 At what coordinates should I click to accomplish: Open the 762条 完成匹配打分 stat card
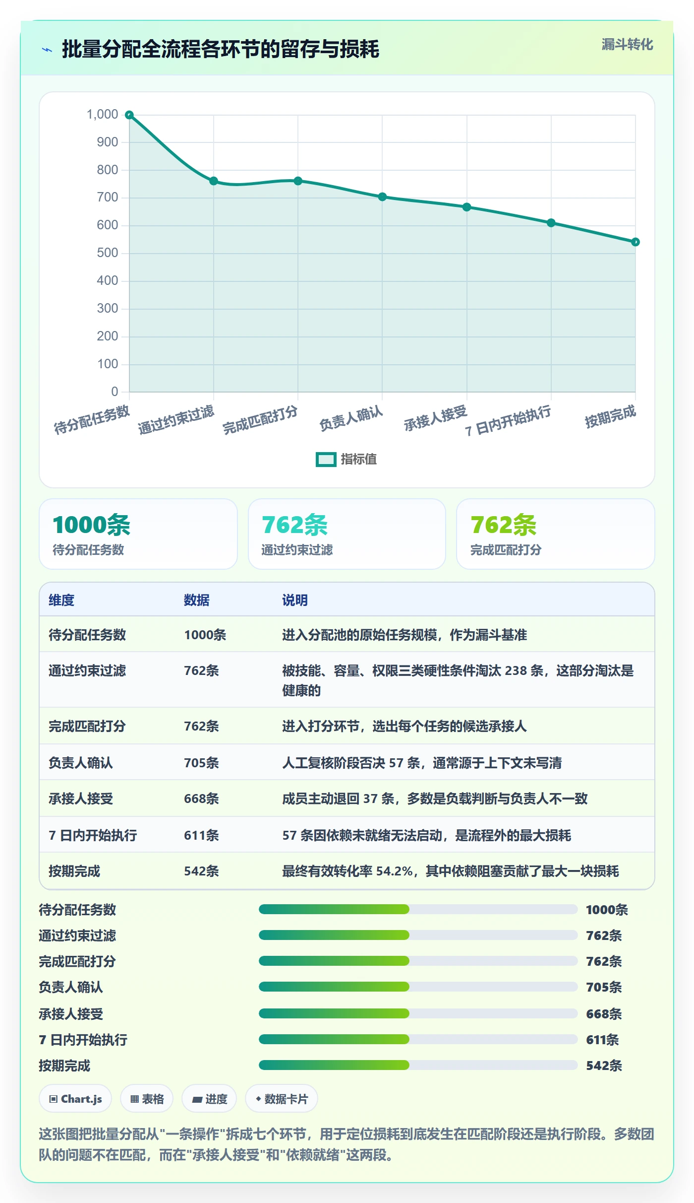(x=556, y=534)
